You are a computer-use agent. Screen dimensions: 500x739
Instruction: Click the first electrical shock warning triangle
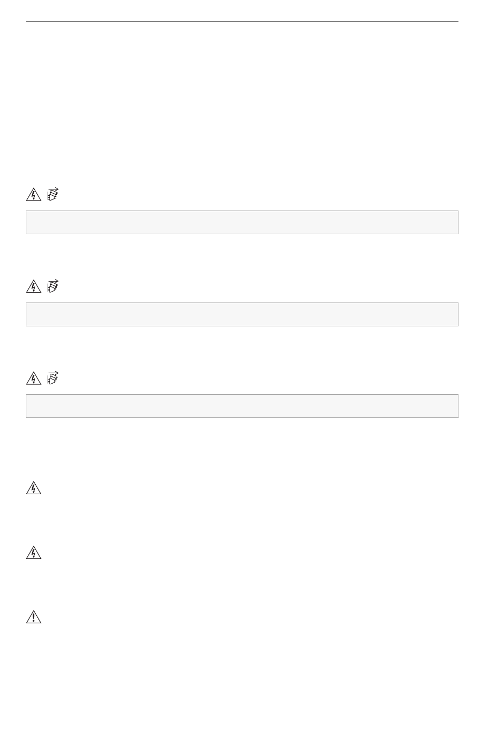pos(33,195)
